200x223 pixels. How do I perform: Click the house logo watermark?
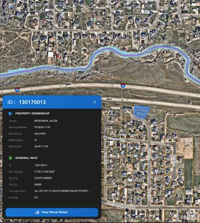(x=192, y=215)
